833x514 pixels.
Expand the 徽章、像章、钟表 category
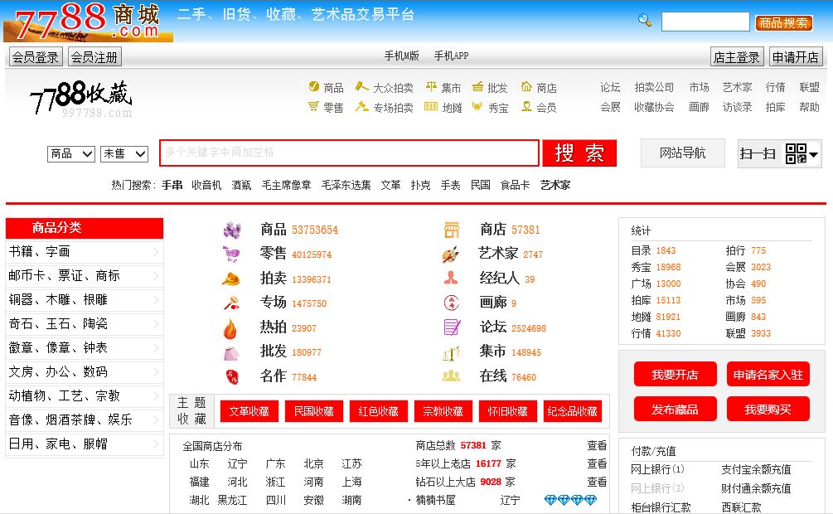pyautogui.click(x=85, y=347)
